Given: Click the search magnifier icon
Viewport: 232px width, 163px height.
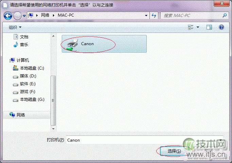Looking at the screenshot, I should click(225, 15).
